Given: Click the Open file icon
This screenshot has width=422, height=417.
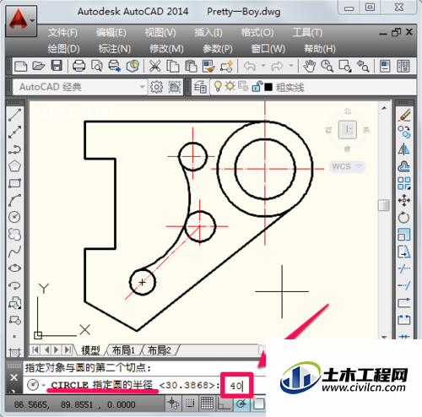Looking at the screenshot, I should [x=38, y=67].
